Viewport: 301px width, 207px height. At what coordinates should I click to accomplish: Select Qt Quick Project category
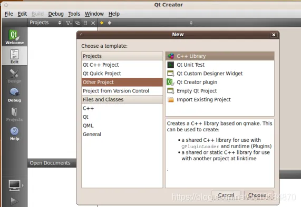point(122,74)
